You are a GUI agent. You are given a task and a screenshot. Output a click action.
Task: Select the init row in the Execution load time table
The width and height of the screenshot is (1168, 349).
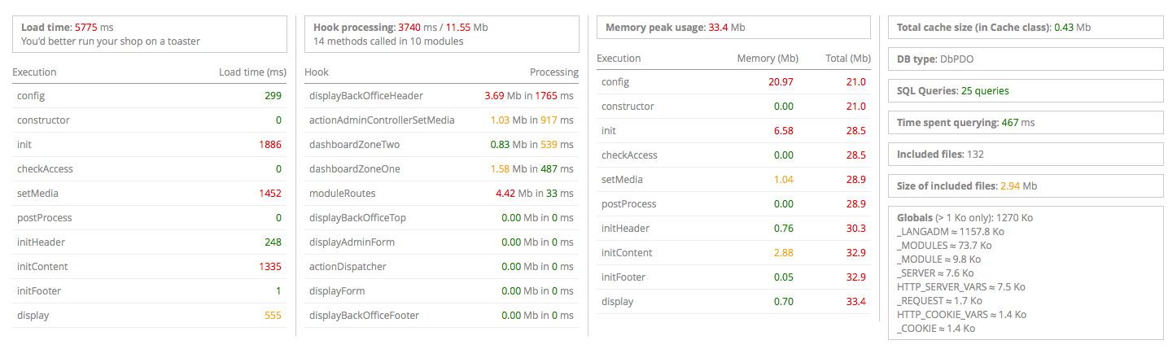point(149,145)
